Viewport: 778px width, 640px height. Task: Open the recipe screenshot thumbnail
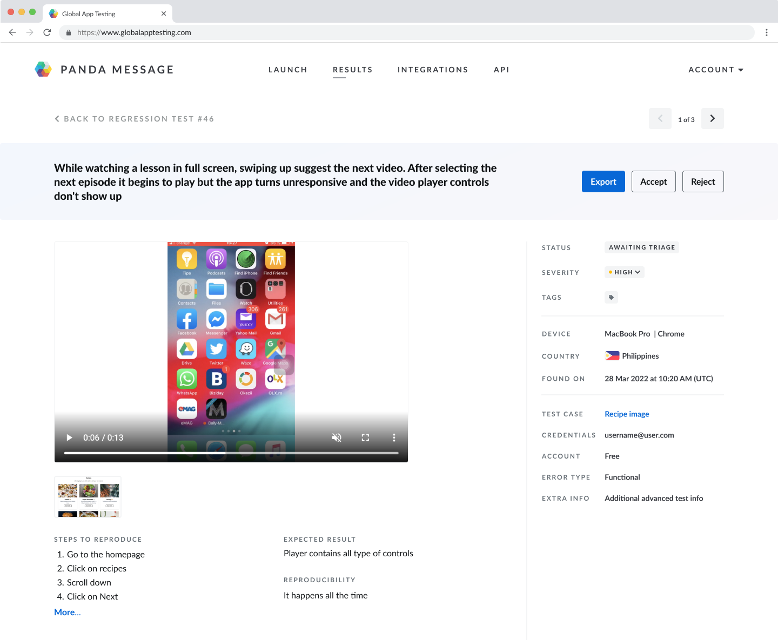(88, 496)
